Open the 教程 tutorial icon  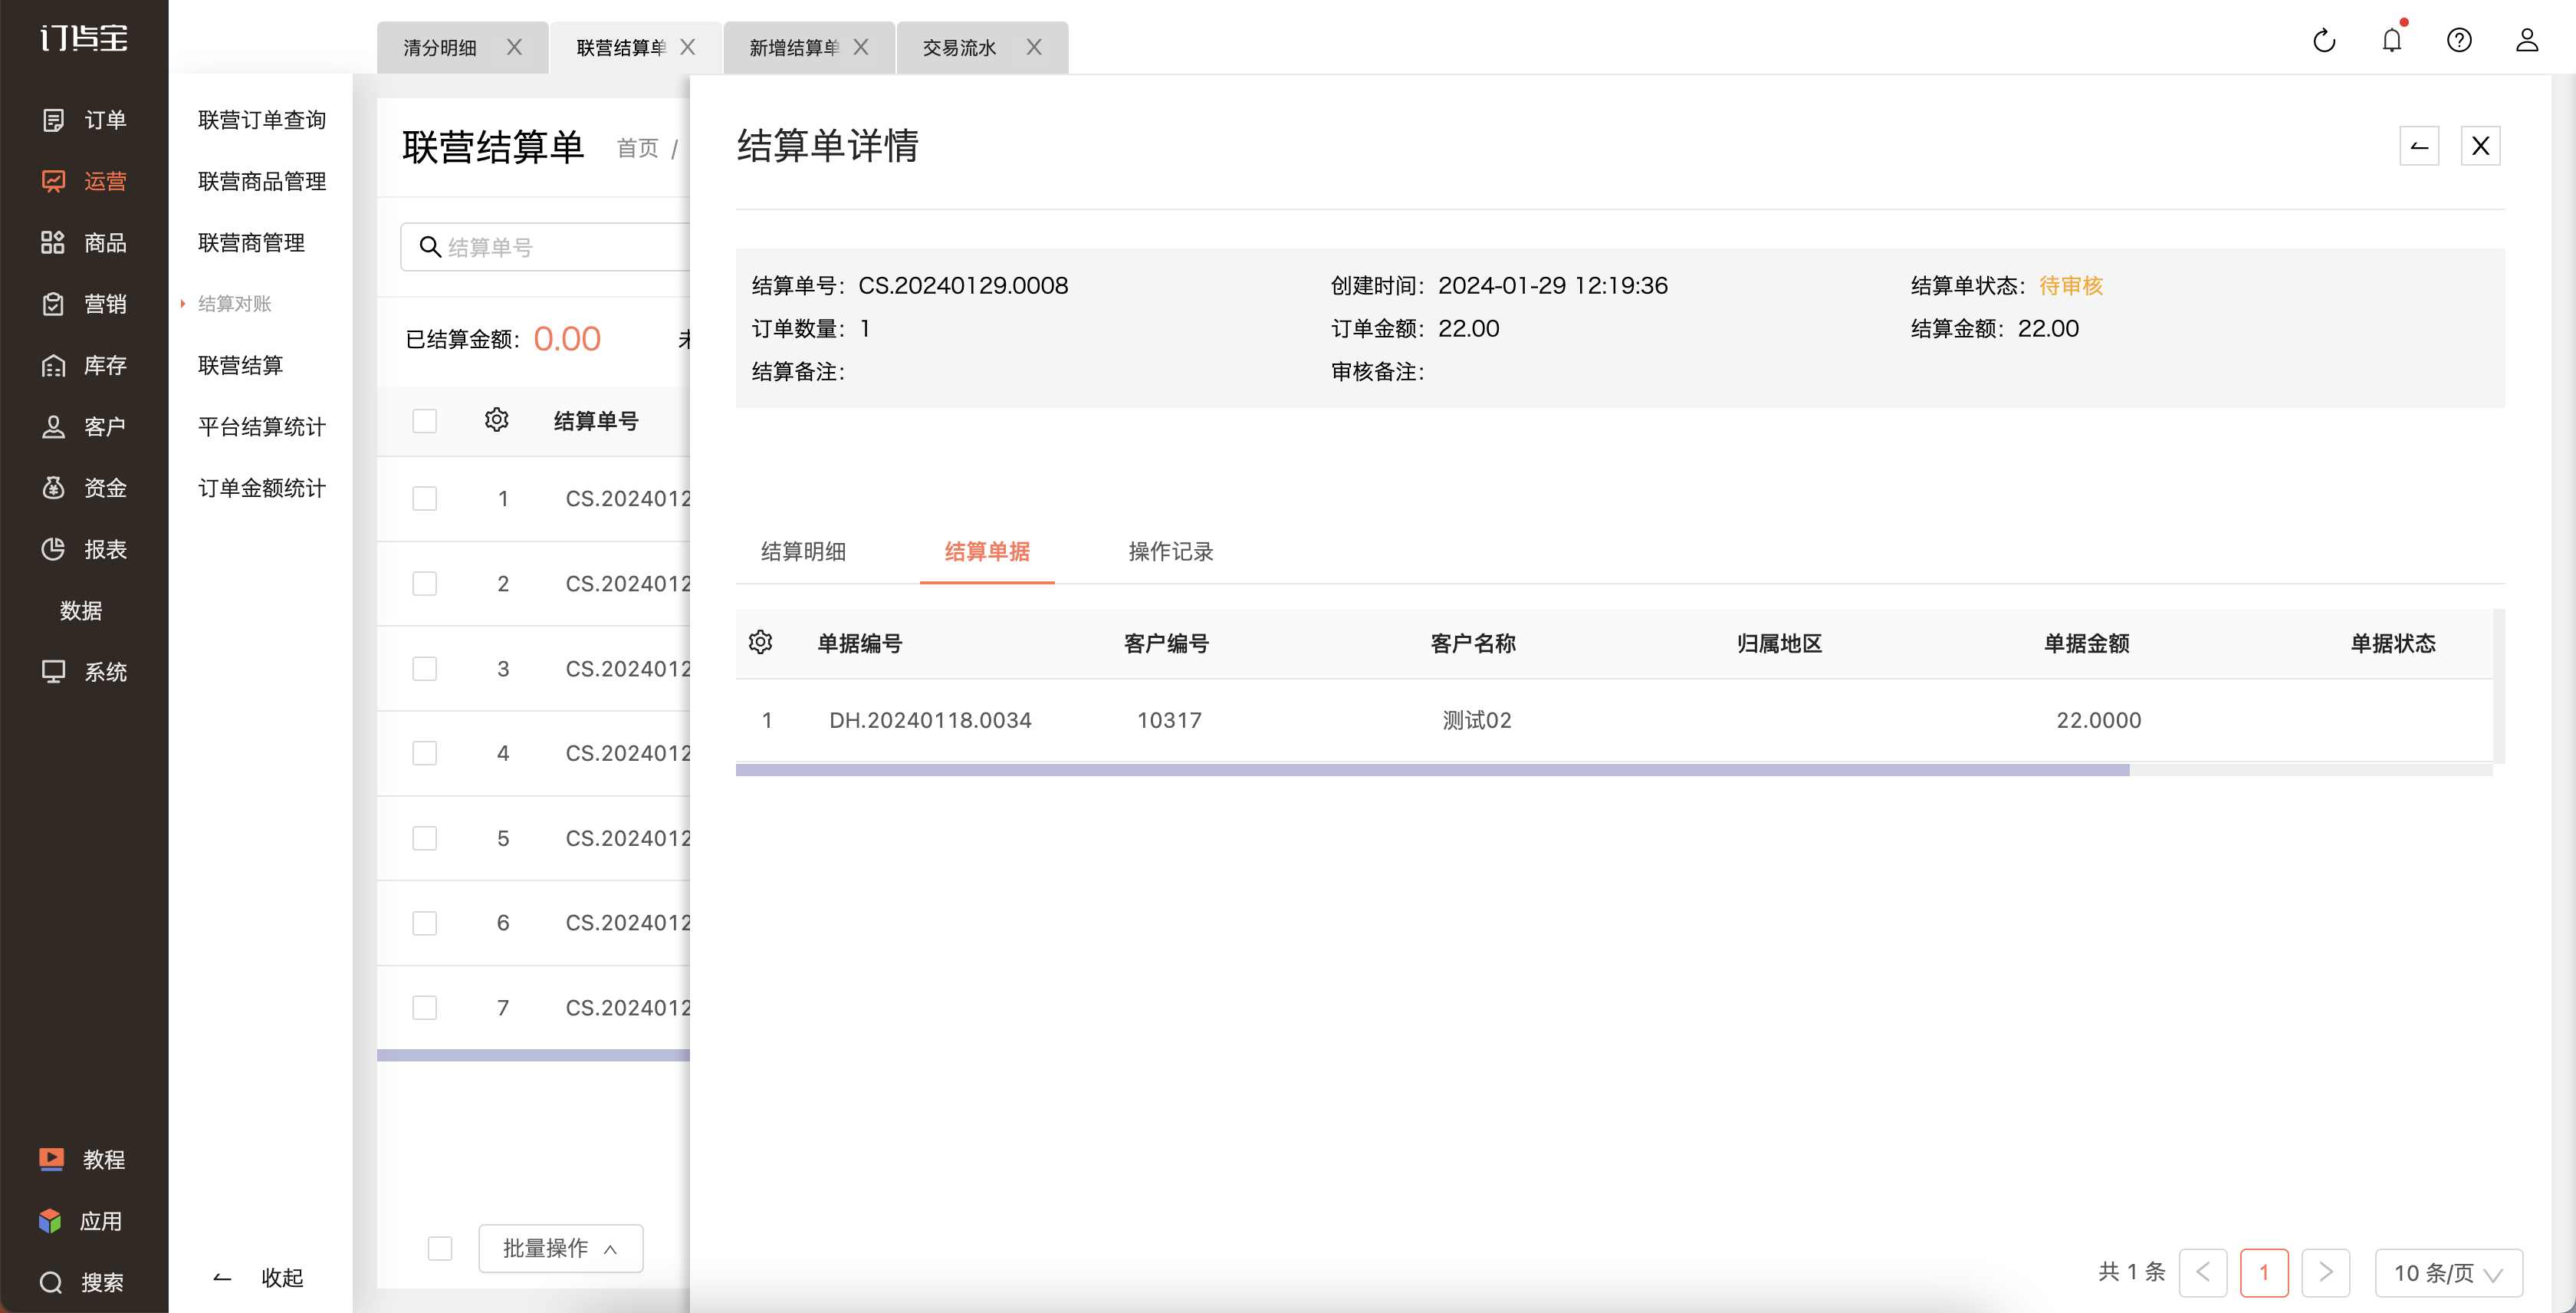51,1159
